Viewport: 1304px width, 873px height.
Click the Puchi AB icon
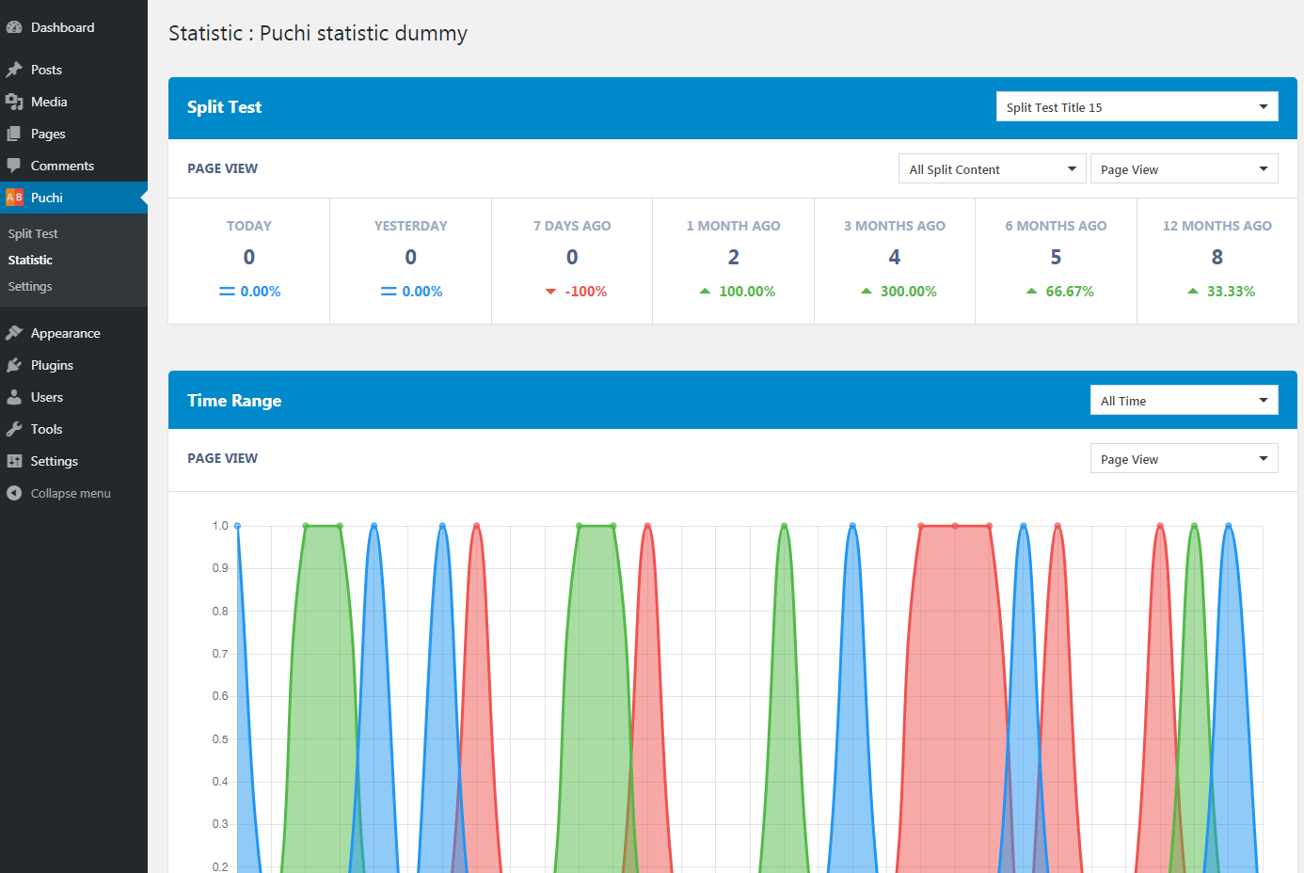pos(14,198)
